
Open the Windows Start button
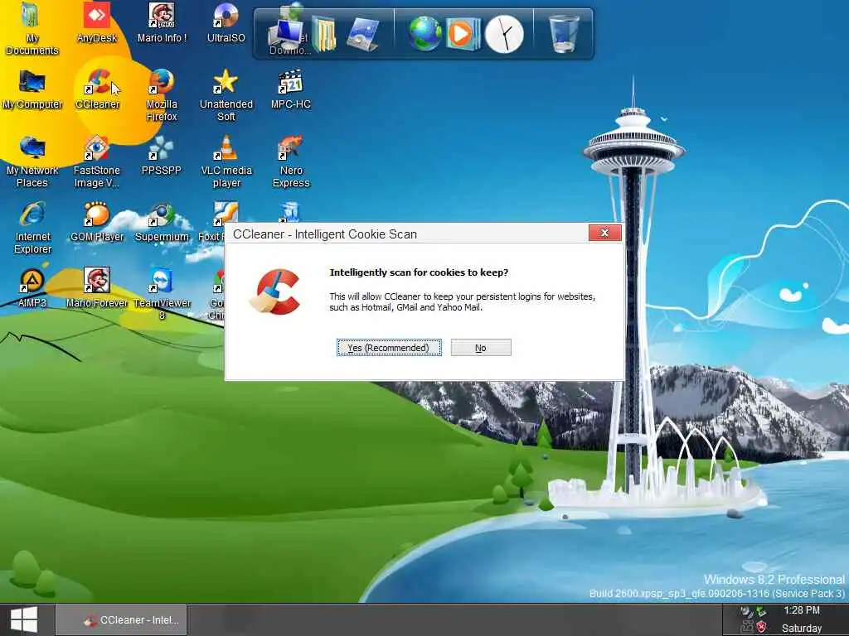pos(24,619)
